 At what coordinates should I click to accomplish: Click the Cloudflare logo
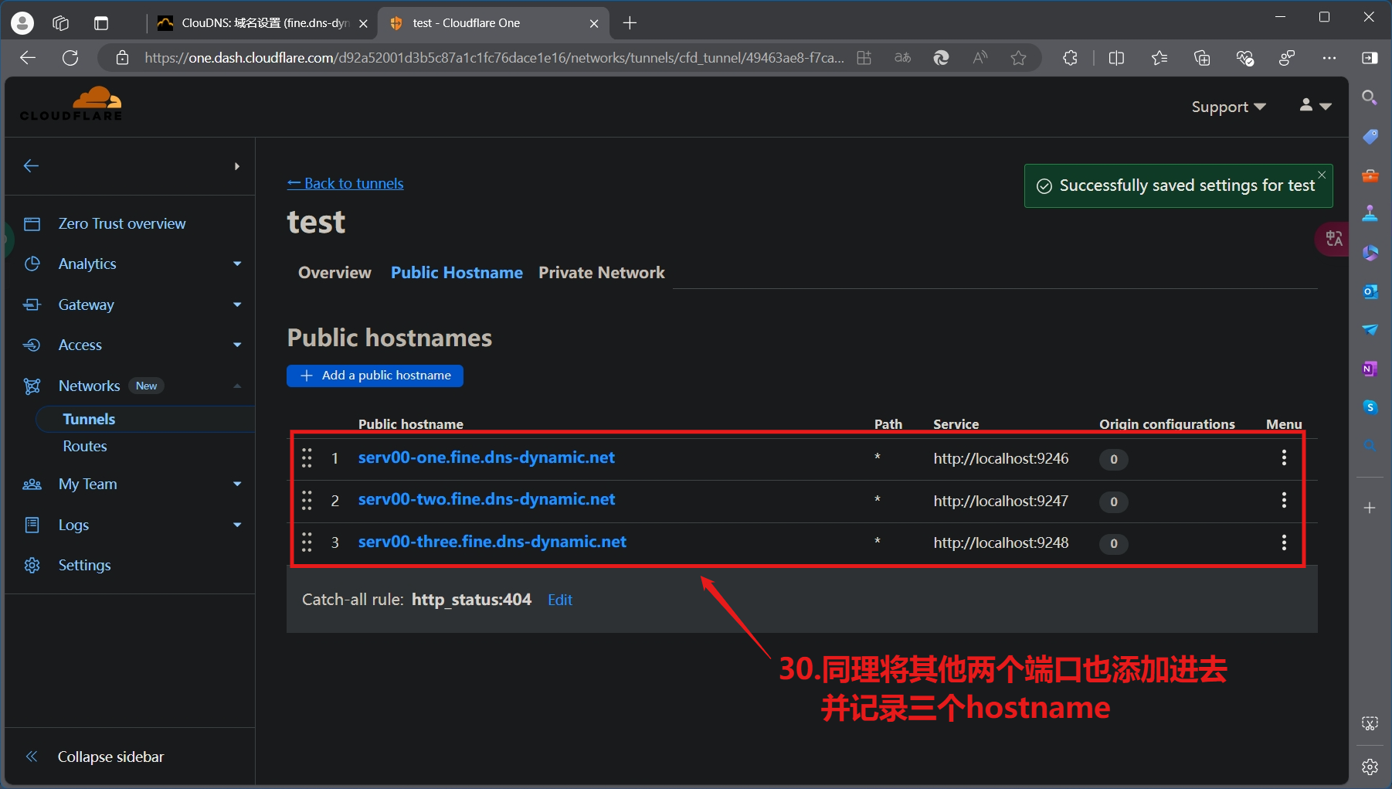71,104
